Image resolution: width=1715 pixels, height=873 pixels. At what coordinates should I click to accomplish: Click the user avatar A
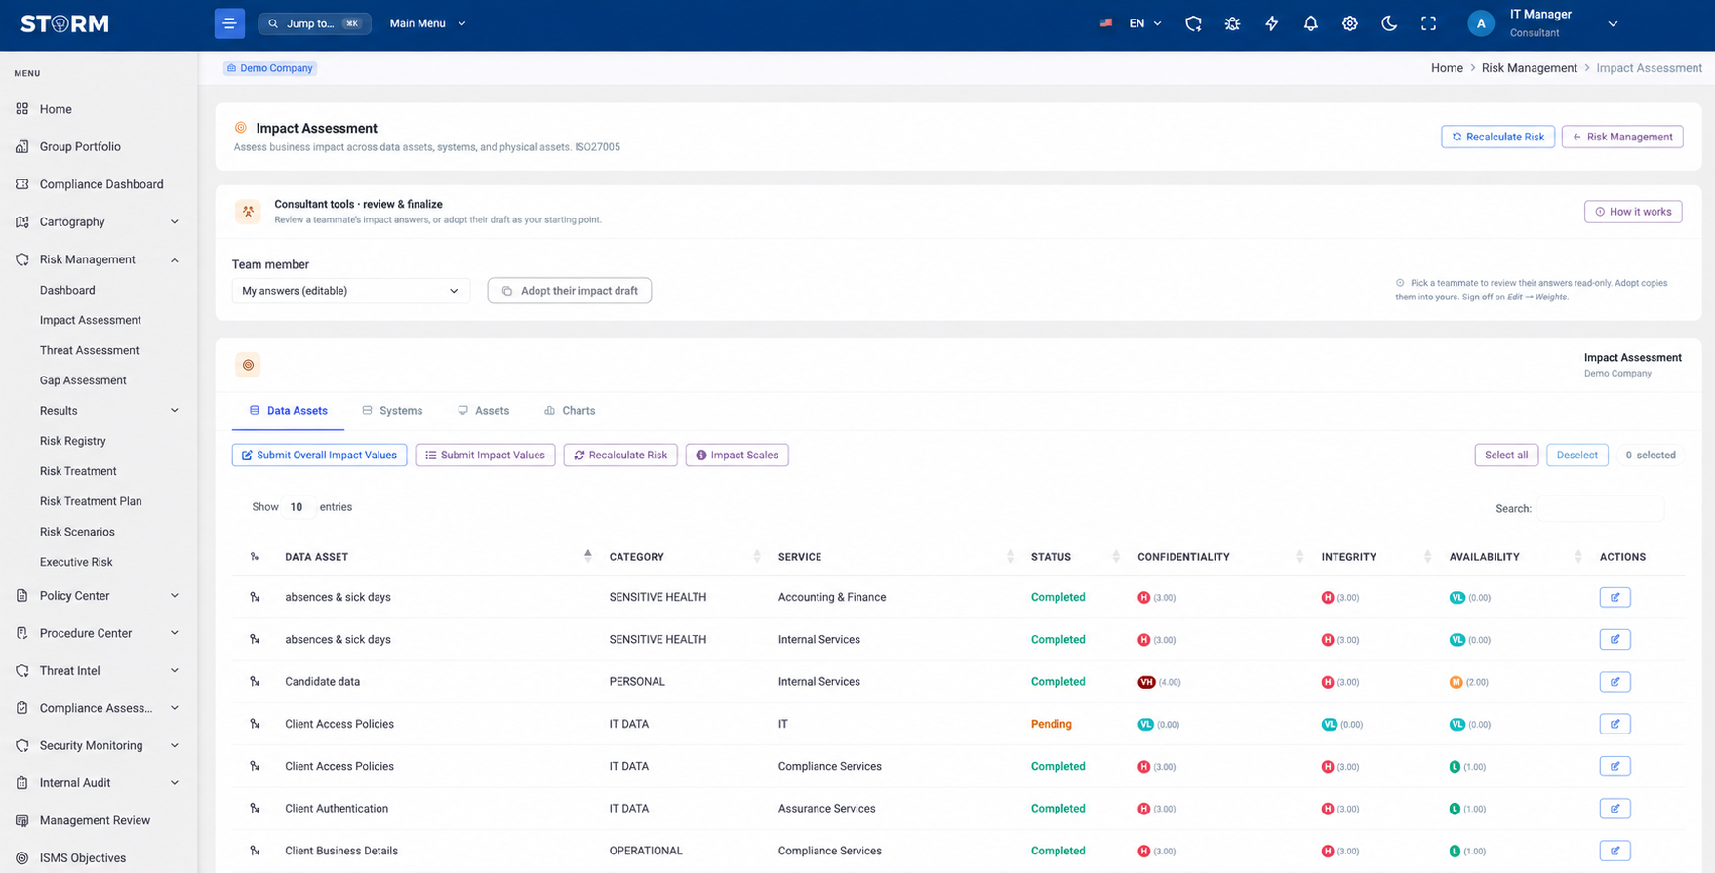(x=1481, y=23)
